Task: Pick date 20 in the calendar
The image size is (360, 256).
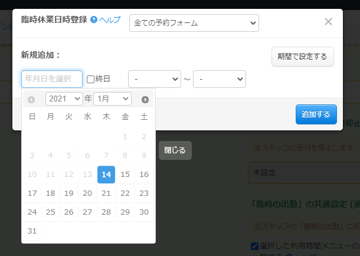Action: click(x=87, y=193)
